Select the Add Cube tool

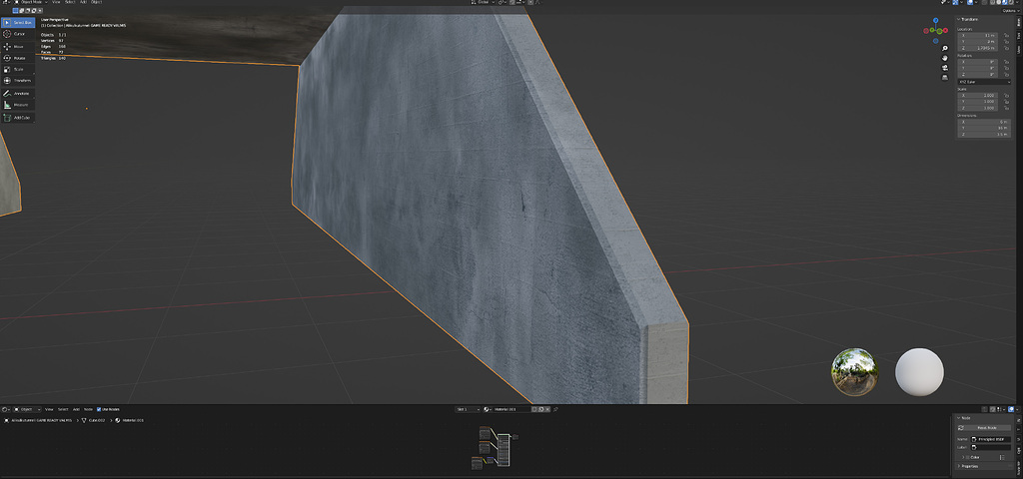click(x=18, y=118)
